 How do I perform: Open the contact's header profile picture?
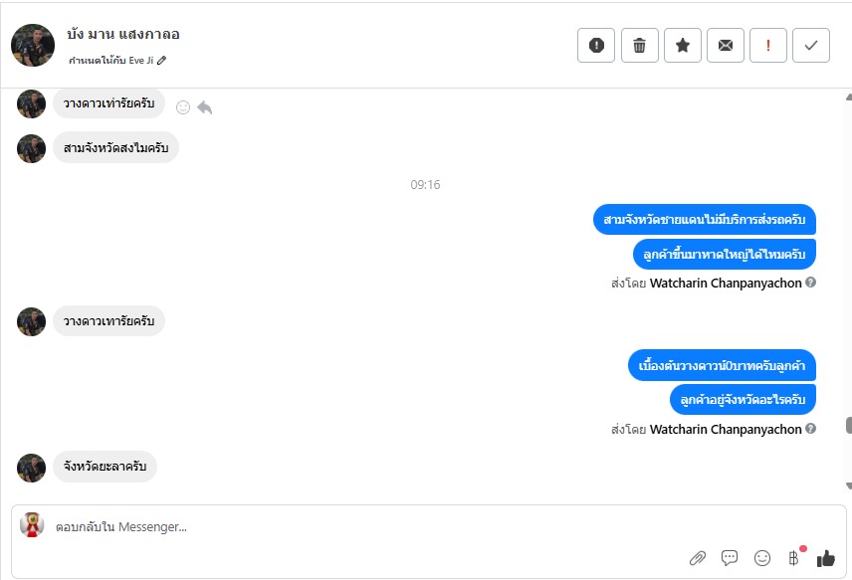[33, 45]
